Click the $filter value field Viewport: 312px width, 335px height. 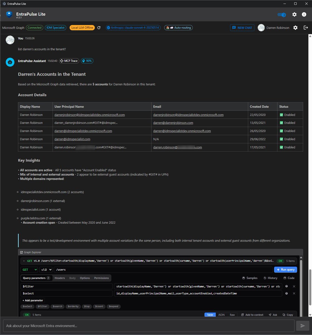pos(198,286)
